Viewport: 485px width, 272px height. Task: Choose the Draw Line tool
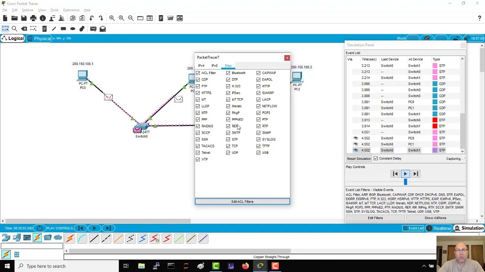coord(54,29)
